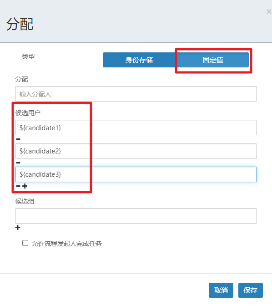Click the 取消 button
Viewport: 272px width, 306px height.
(x=221, y=290)
